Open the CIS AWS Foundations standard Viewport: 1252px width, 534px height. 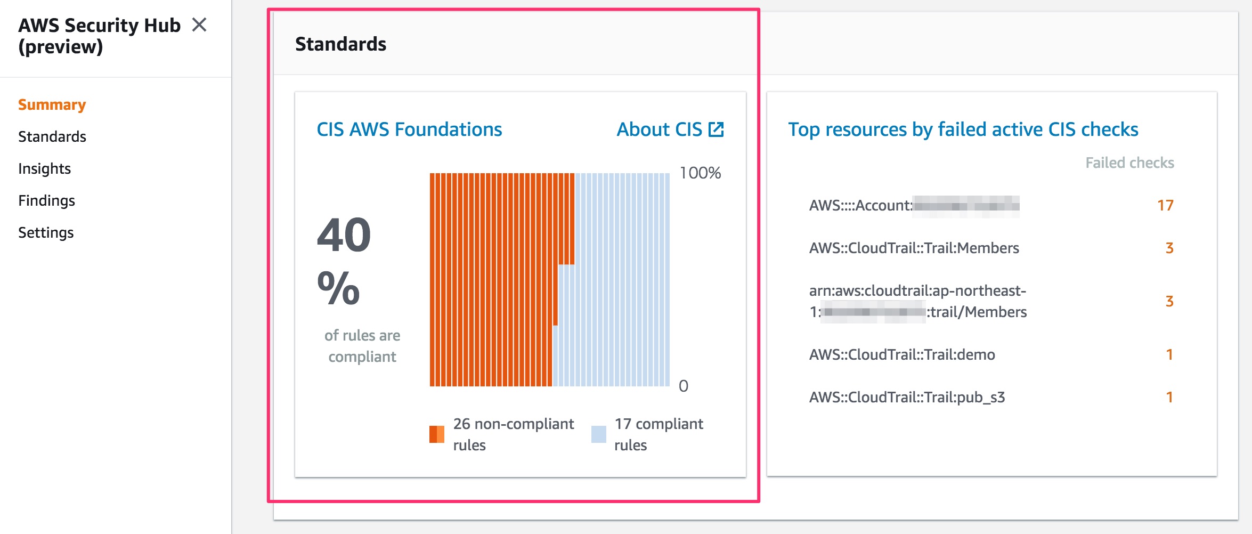(x=409, y=129)
